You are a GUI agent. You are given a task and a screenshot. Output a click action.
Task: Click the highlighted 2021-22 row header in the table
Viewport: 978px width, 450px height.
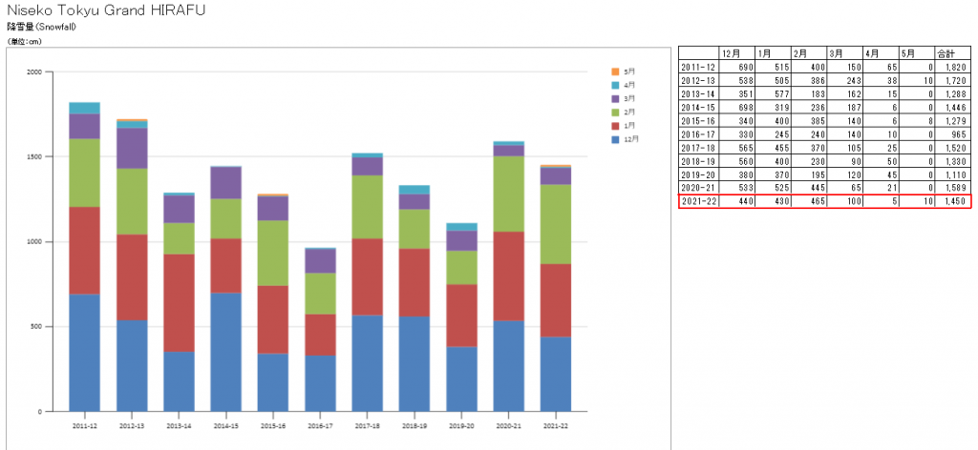[x=698, y=200]
